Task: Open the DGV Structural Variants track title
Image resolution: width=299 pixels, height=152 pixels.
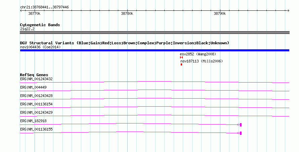Action: click(x=125, y=43)
